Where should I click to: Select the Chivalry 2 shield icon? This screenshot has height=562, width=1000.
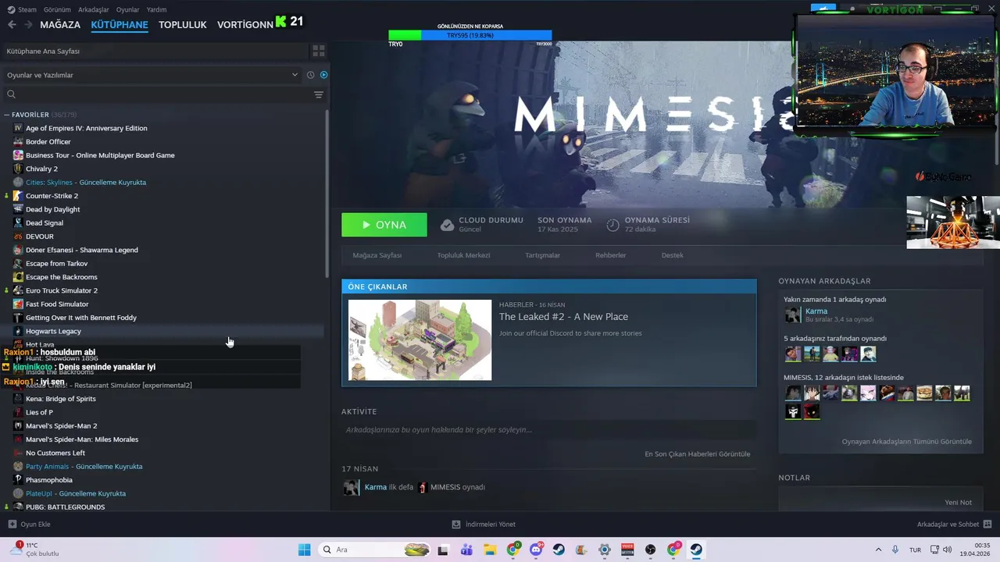click(x=18, y=169)
